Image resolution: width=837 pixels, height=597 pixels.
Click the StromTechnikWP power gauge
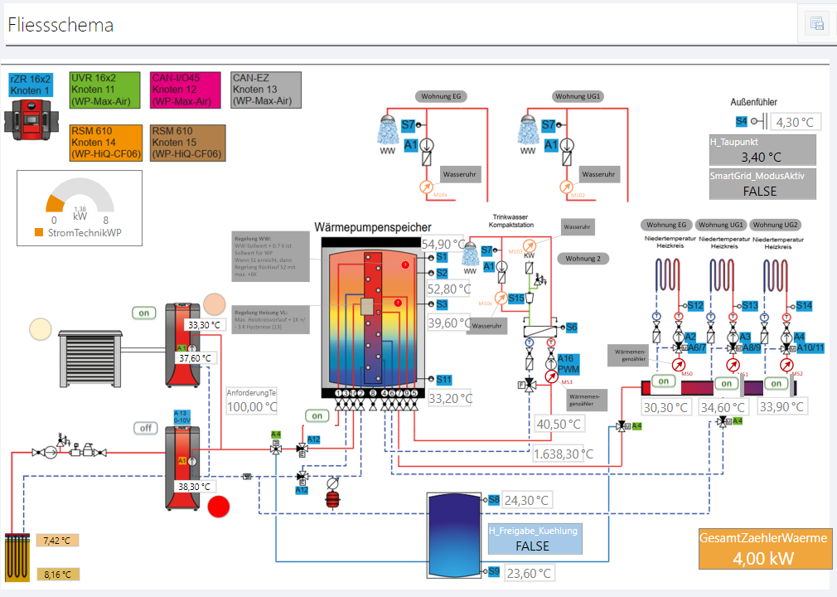[79, 209]
